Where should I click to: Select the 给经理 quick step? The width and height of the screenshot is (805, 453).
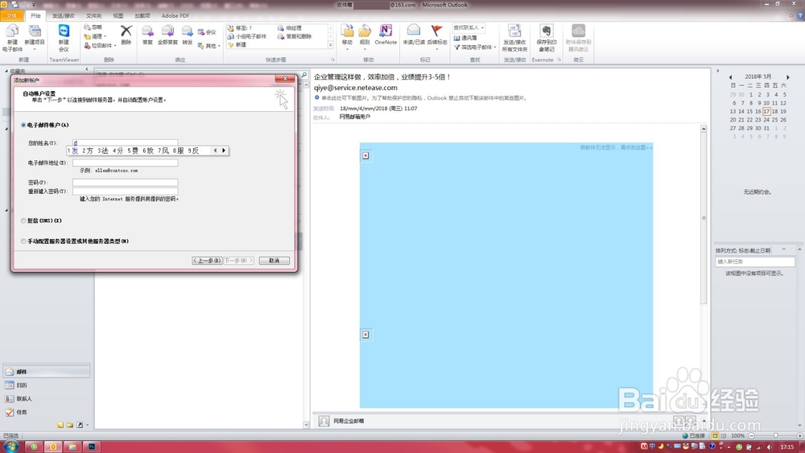click(x=290, y=28)
